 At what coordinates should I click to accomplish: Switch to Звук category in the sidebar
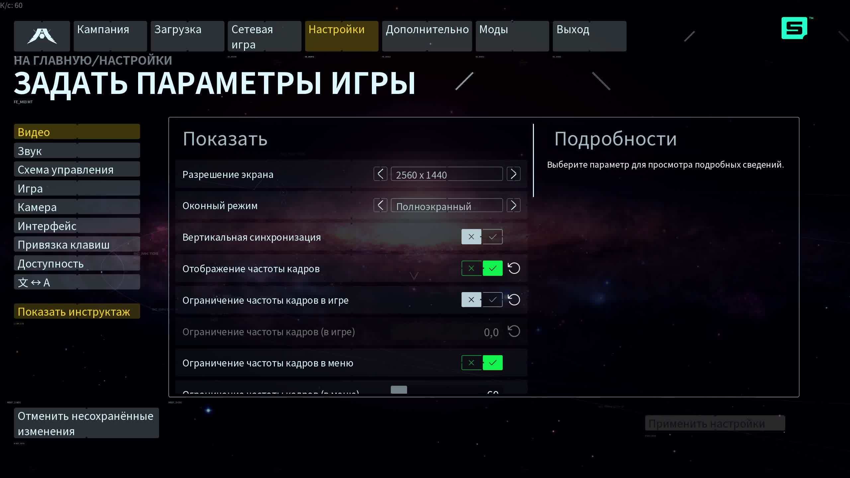(77, 150)
